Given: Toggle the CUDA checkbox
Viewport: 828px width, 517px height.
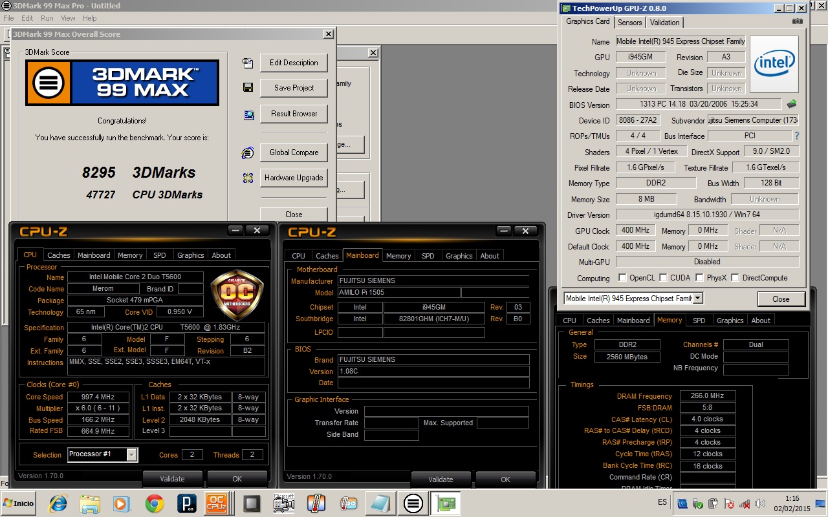Looking at the screenshot, I should [663, 278].
